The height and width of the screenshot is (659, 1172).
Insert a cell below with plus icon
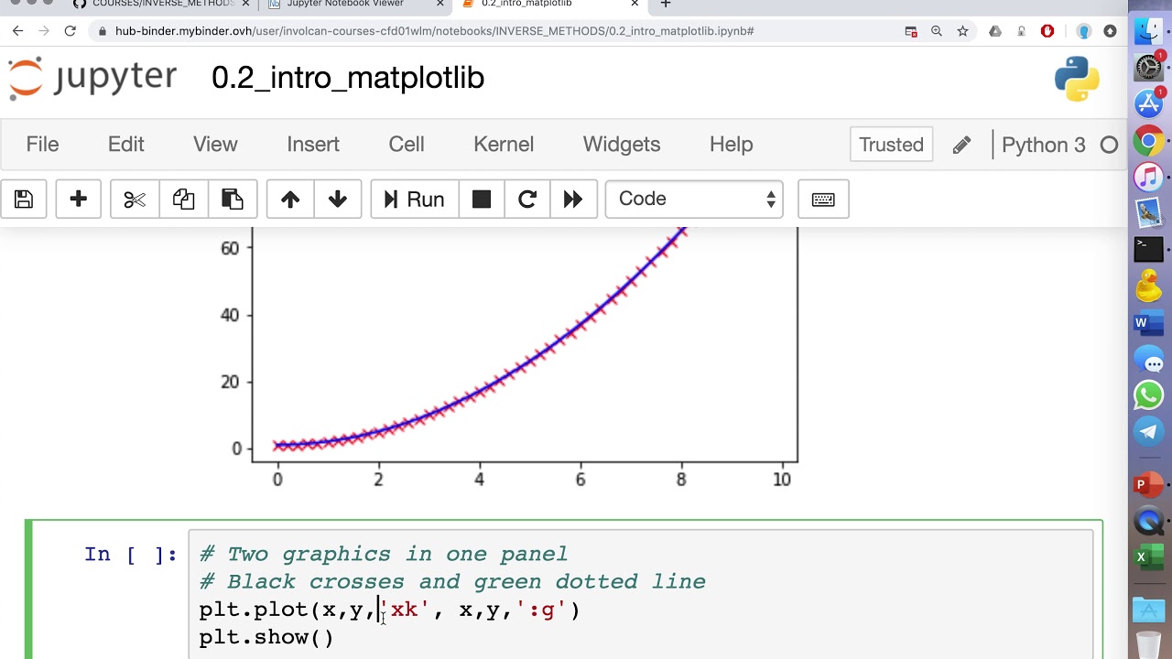click(79, 200)
